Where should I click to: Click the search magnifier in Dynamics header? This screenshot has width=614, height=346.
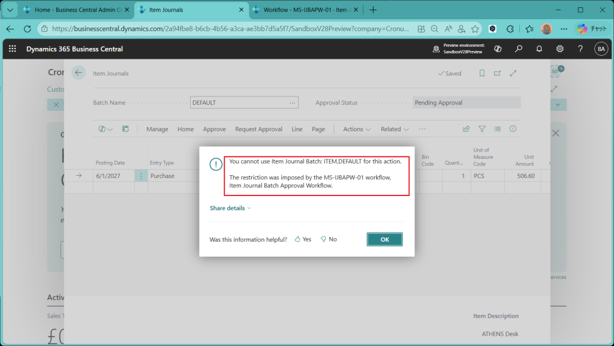pos(519,49)
